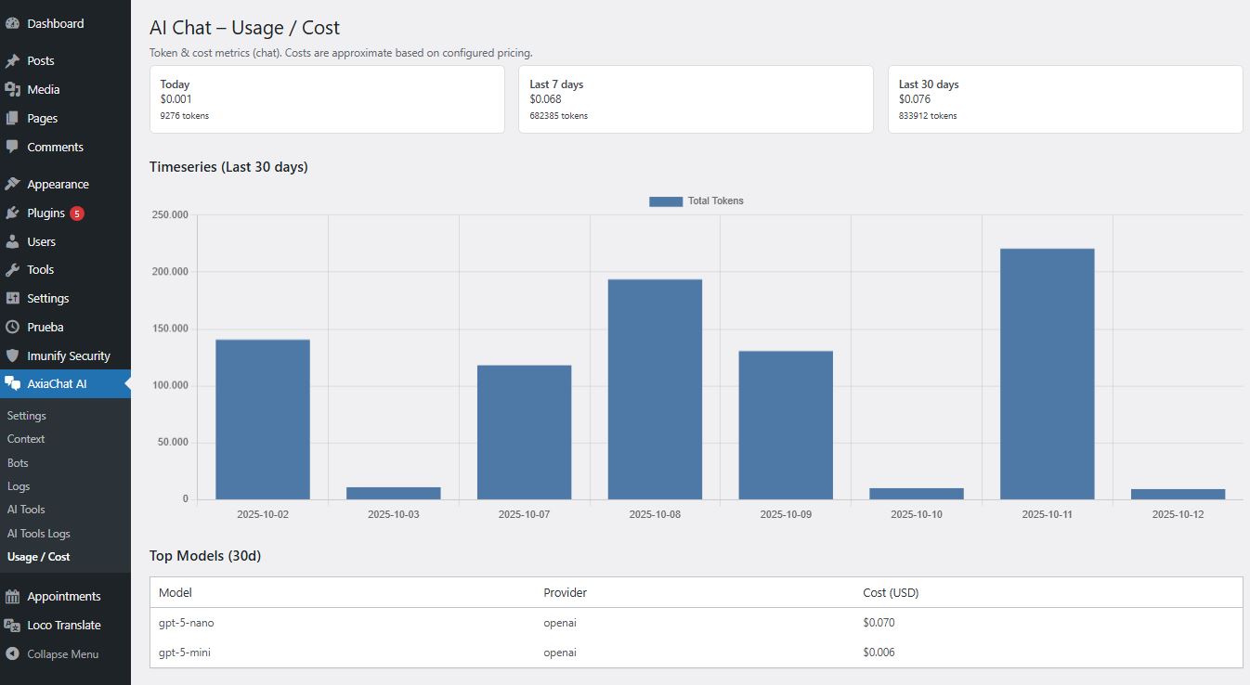The height and width of the screenshot is (685, 1250).
Task: Toggle the Total Tokens chart legend
Action: point(696,200)
